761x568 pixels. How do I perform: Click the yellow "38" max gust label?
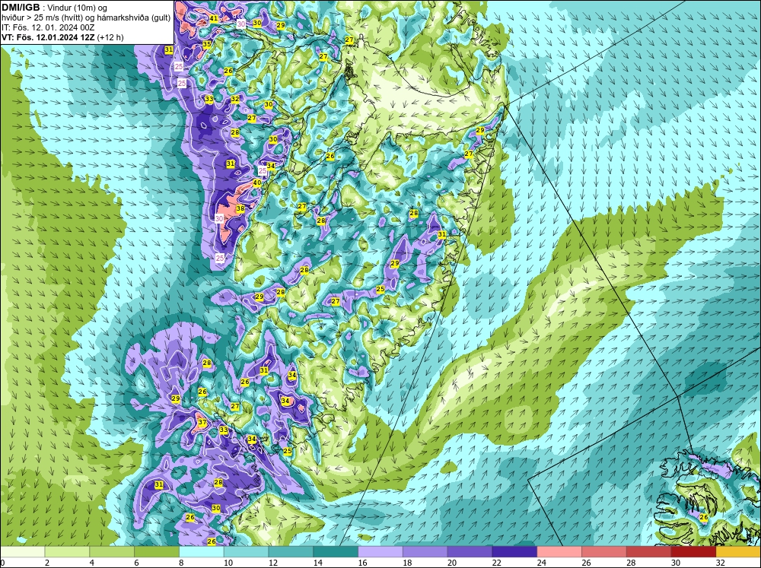click(x=240, y=208)
